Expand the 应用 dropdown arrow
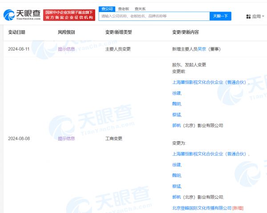267x213 pixels. tap(263, 16)
